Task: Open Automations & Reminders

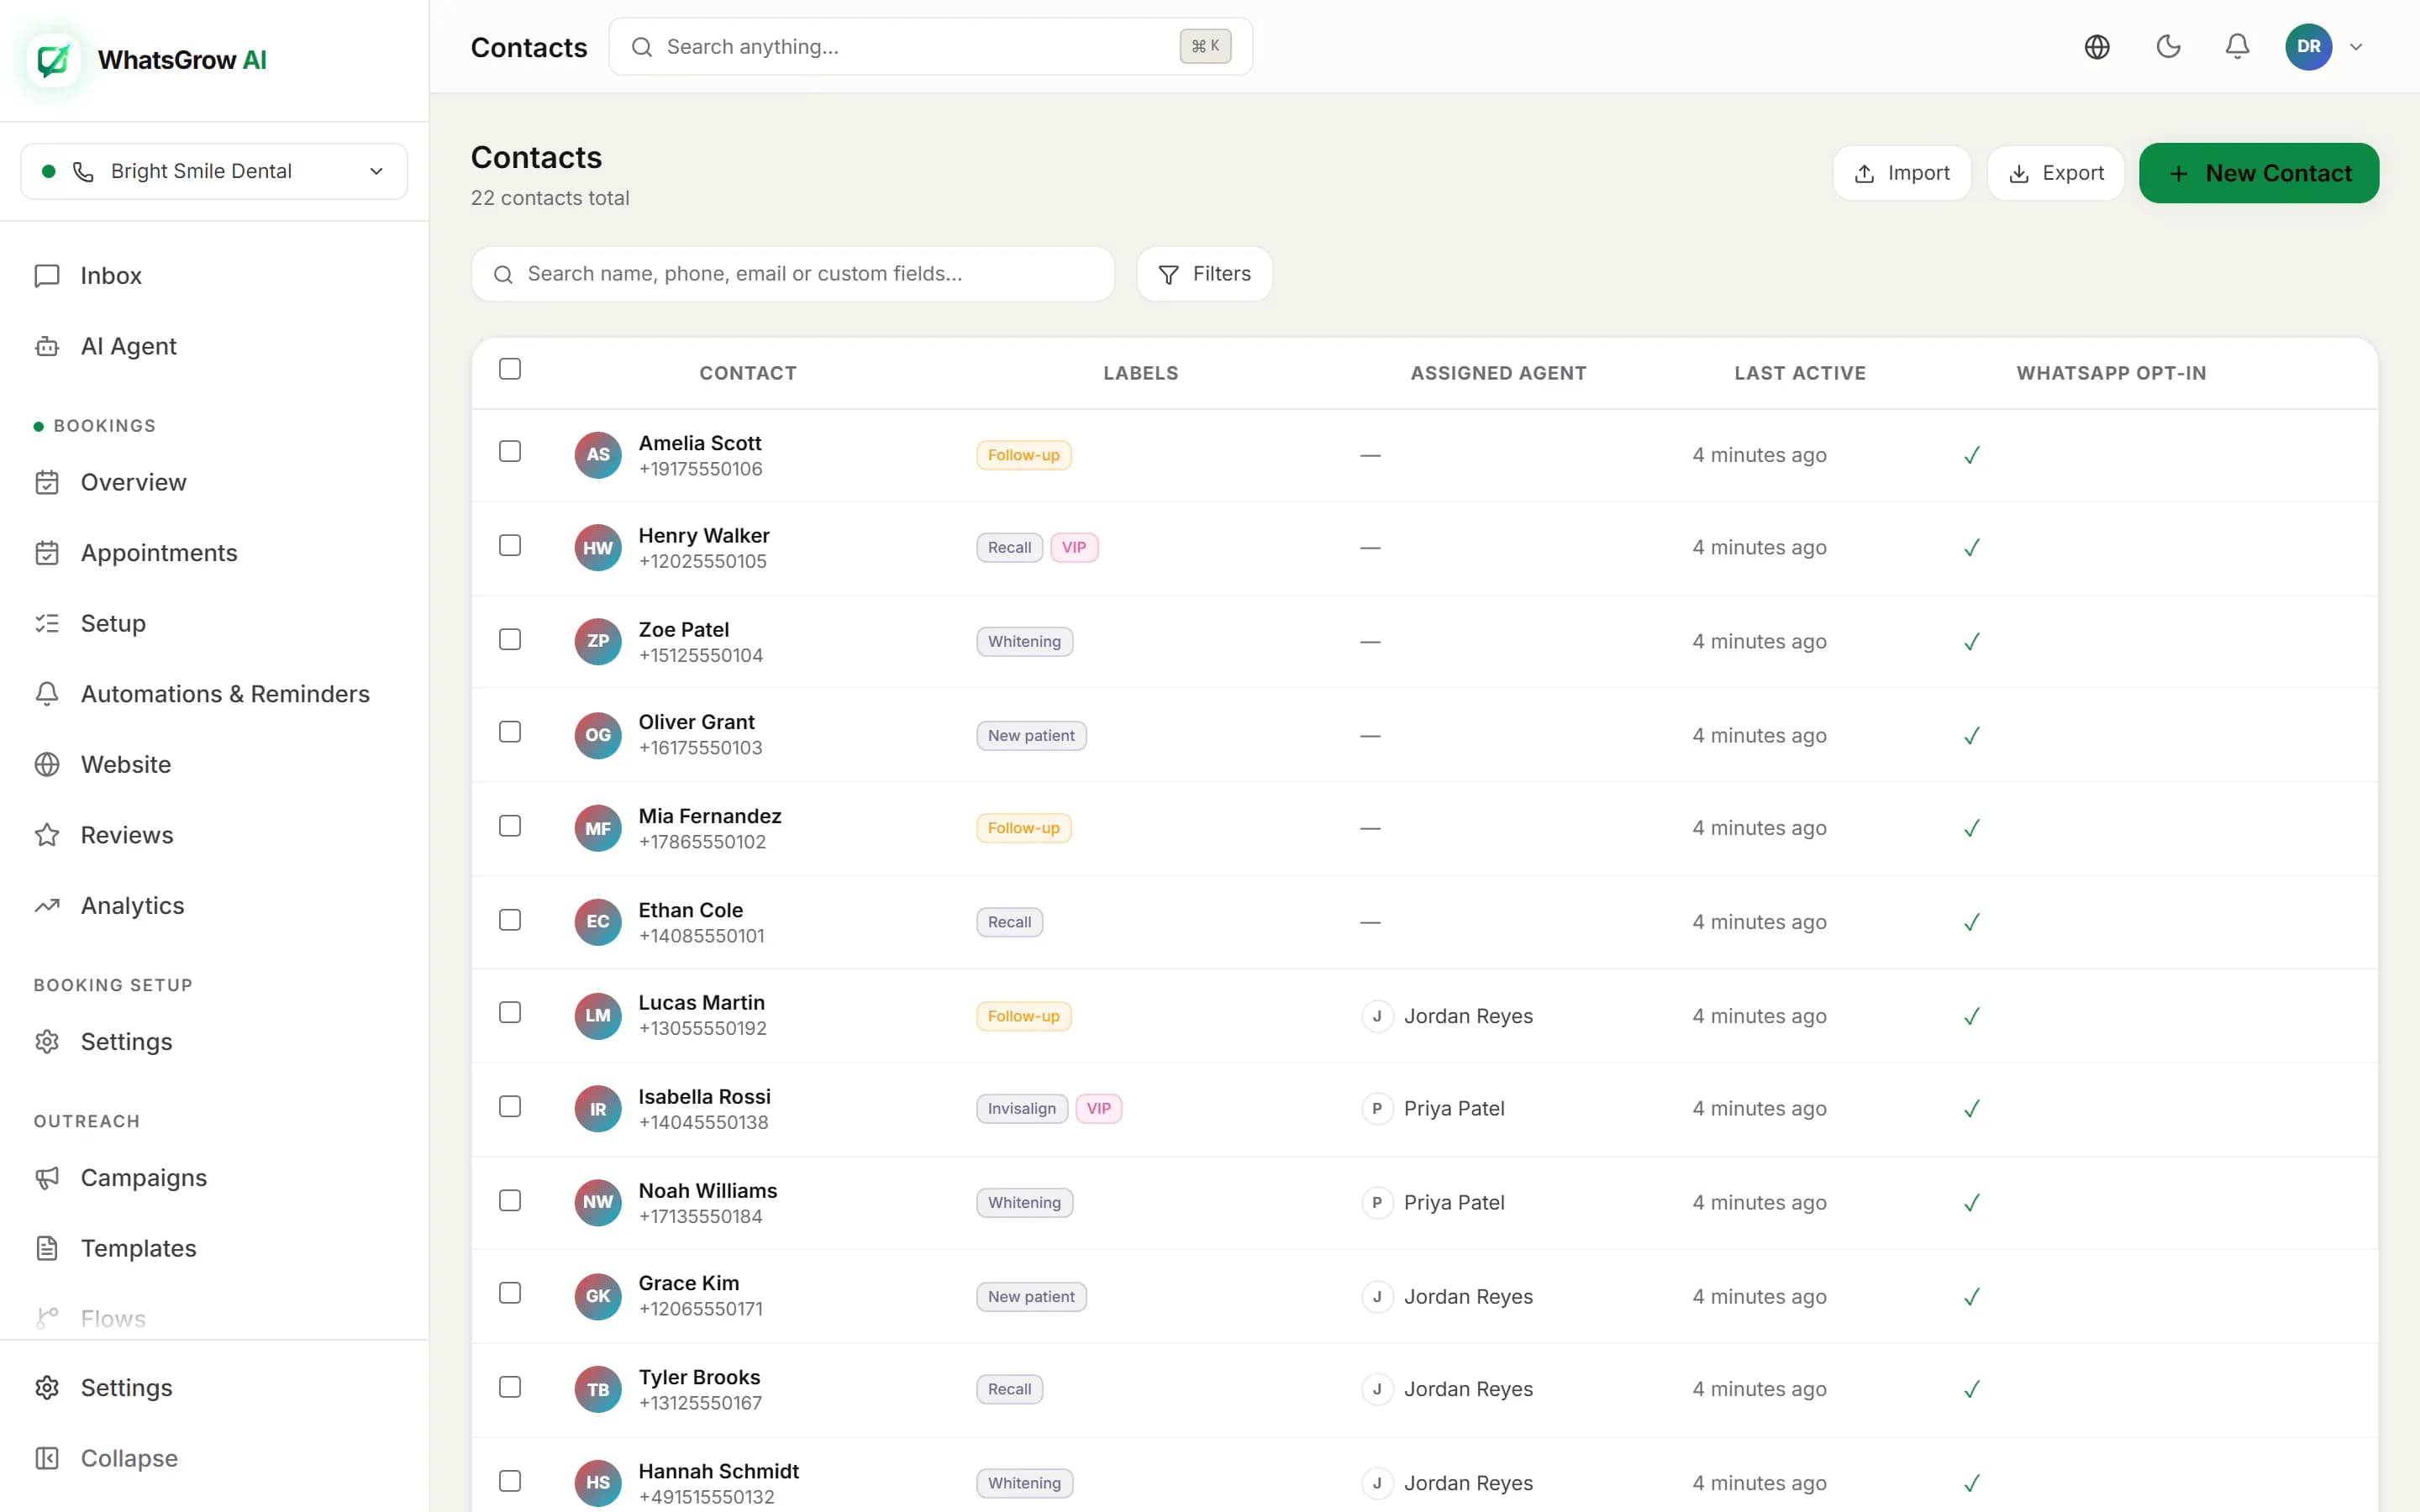Action: (x=214, y=694)
